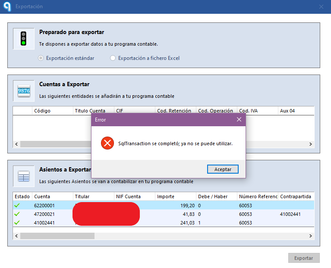
Task: Click the Cod. IVA column header
Action: [x=258, y=111]
